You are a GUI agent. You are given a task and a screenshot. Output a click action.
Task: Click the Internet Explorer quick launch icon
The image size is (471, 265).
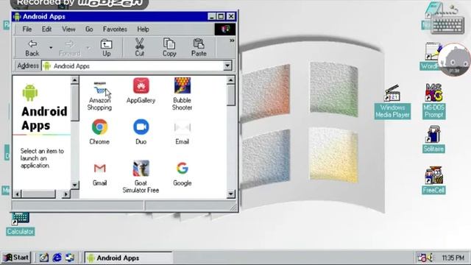pyautogui.click(x=57, y=258)
